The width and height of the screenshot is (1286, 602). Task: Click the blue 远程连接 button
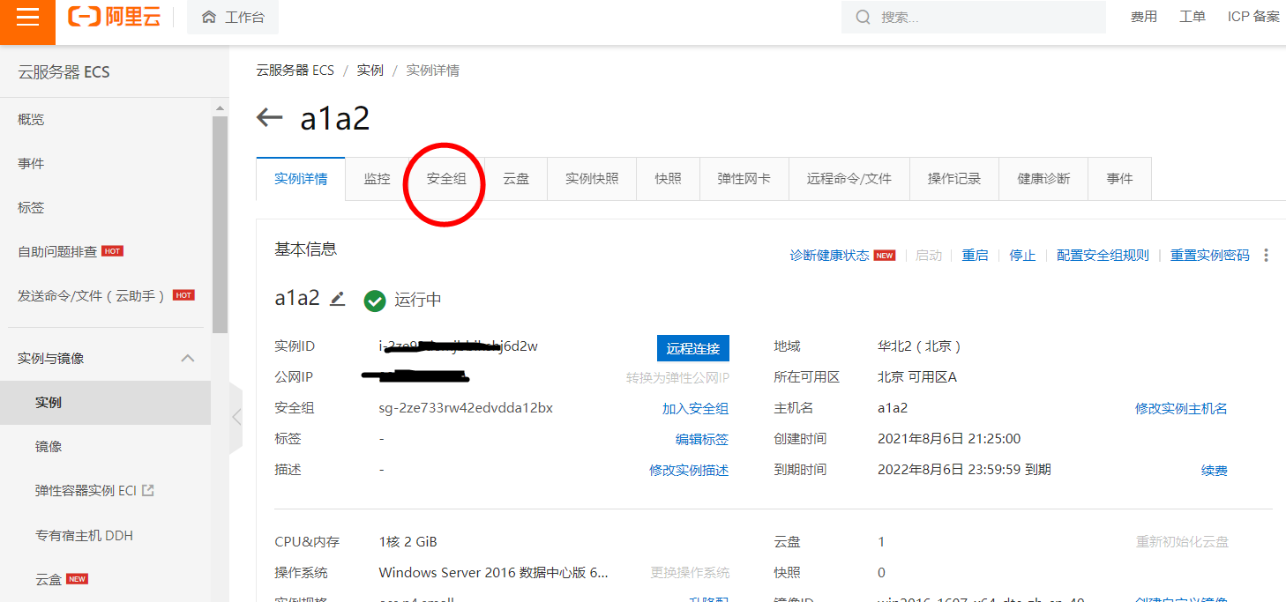click(x=693, y=348)
